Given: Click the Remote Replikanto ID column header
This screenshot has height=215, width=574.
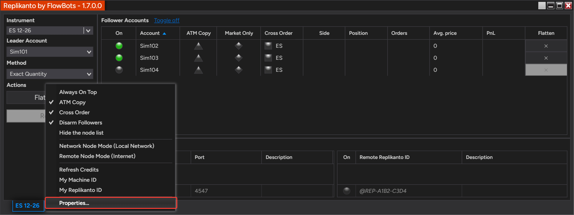Looking at the screenshot, I should (x=409, y=157).
